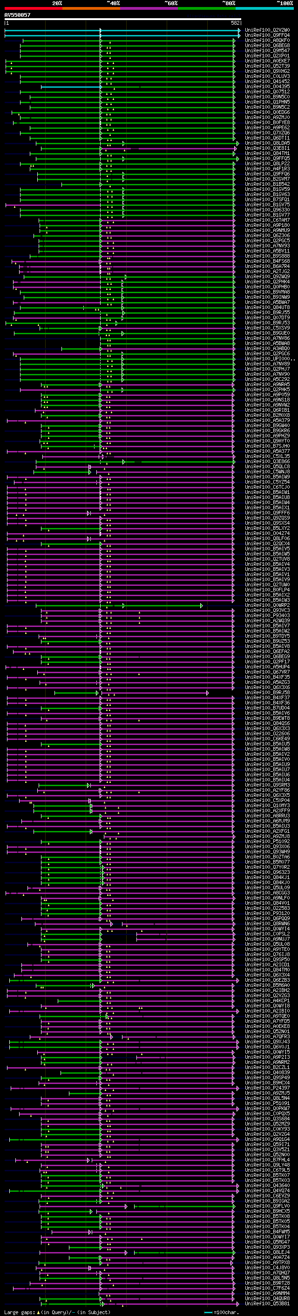Click the UniRef100_B7SFQ1 label
Screen dimensions: 298x1316
coord(267,199)
